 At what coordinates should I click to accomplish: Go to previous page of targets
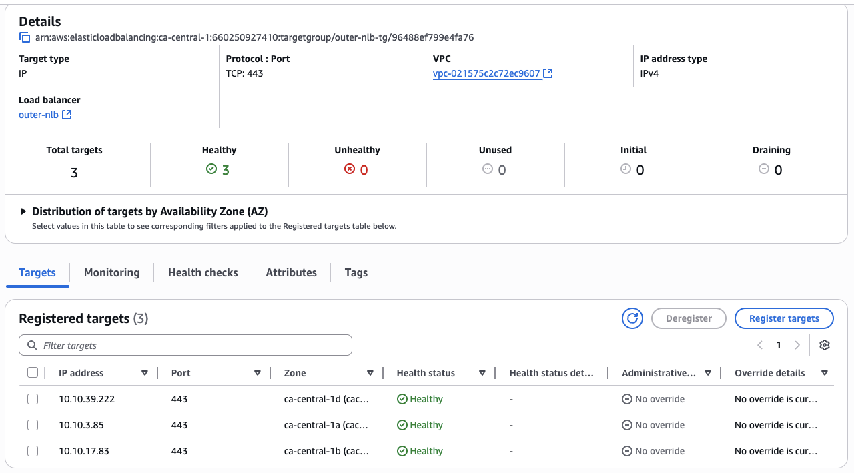tap(760, 345)
